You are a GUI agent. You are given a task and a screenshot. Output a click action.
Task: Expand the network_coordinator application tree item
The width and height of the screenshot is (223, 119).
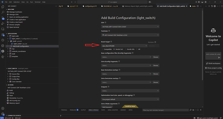pyautogui.click(x=8, y=51)
